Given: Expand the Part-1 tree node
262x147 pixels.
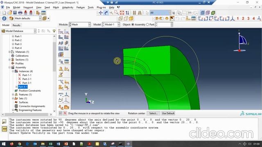Looking at the screenshot, I should click(13, 36).
